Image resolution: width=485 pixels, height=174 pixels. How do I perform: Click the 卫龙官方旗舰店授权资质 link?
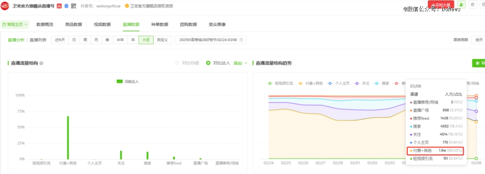point(152,6)
